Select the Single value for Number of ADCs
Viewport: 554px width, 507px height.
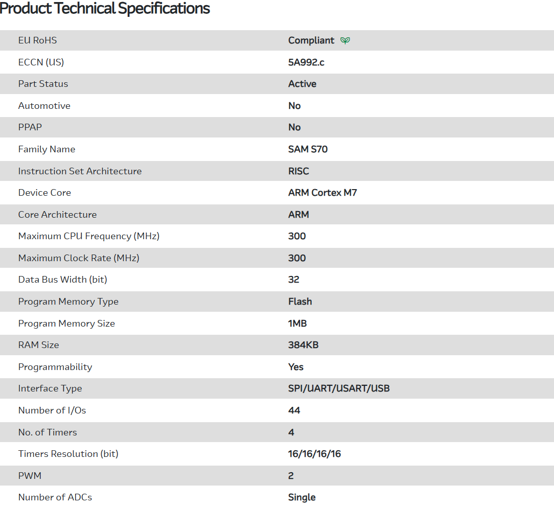(302, 497)
